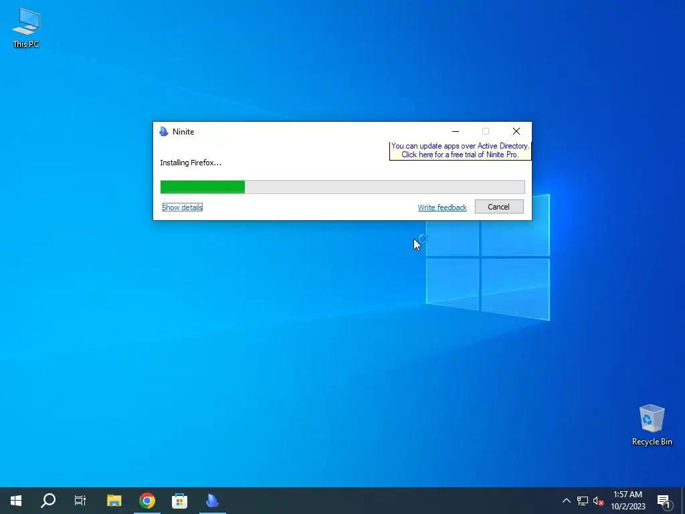The image size is (685, 514).
Task: Open the notification Action Center
Action: tap(664, 501)
